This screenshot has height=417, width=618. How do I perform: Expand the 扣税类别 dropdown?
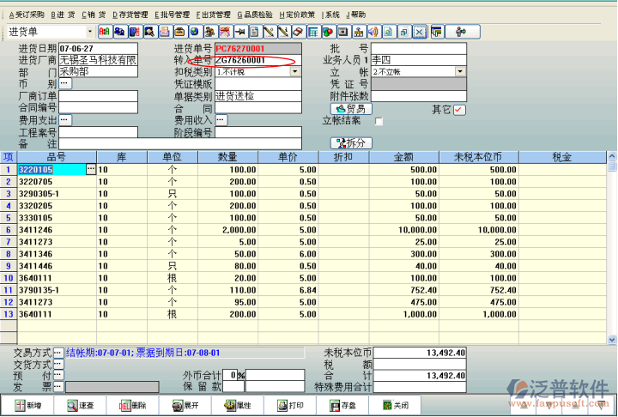click(x=295, y=72)
